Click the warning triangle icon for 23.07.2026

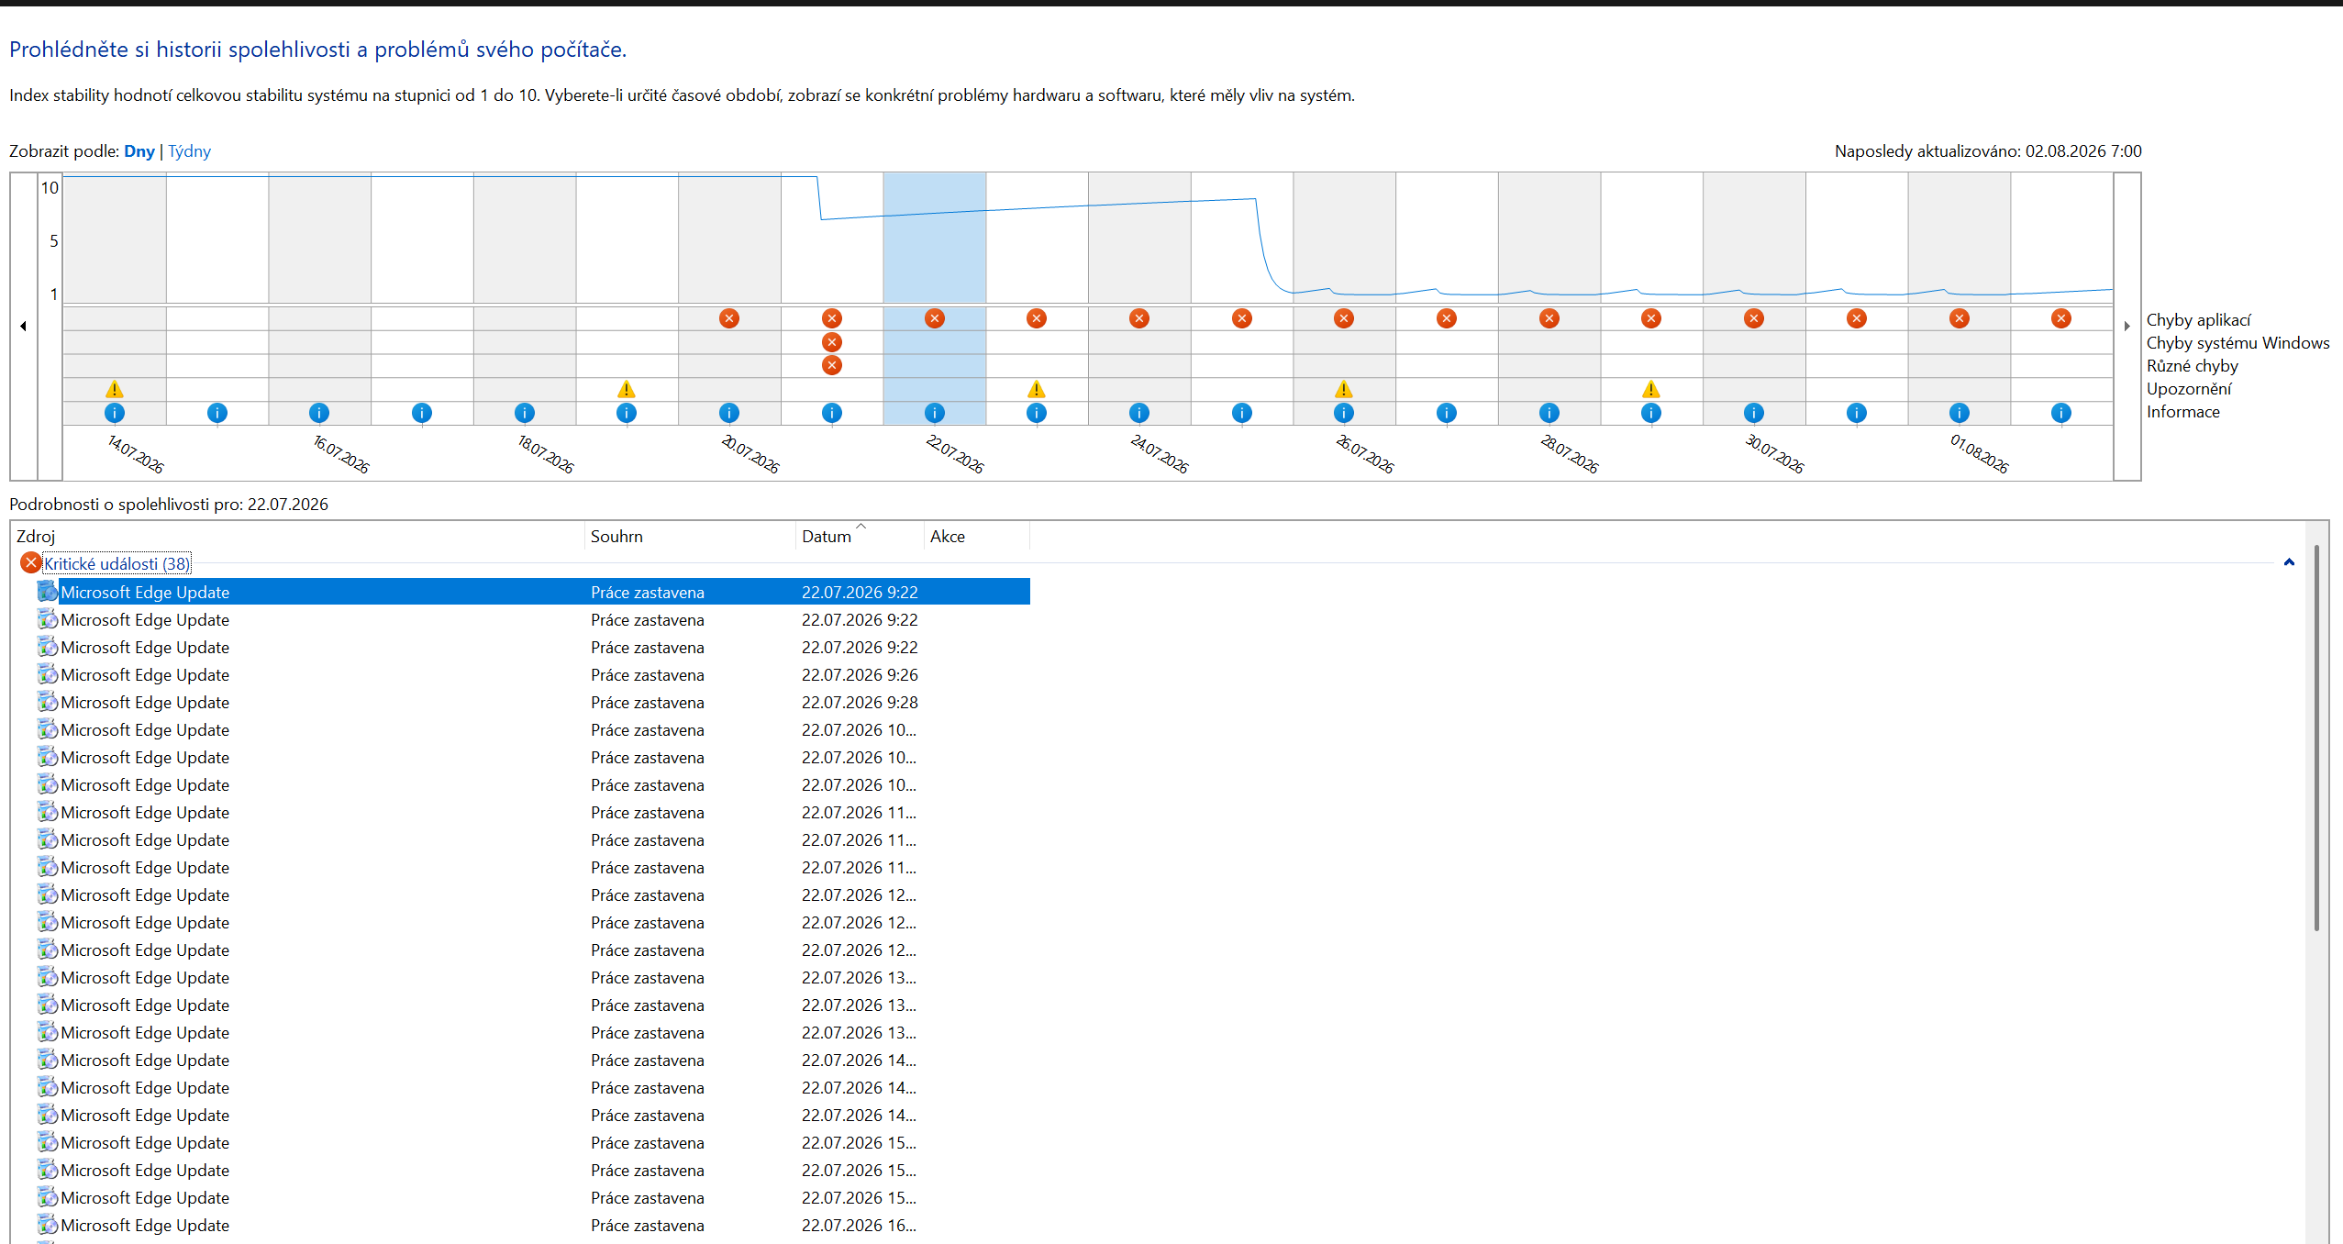tap(1037, 389)
